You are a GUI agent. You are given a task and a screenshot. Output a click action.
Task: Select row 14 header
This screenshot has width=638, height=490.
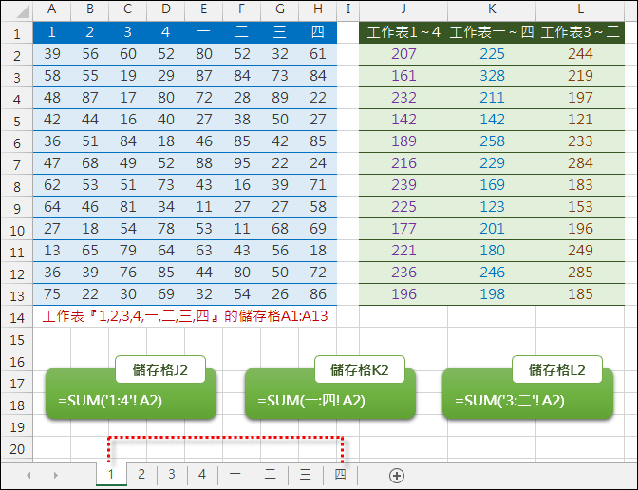click(17, 316)
